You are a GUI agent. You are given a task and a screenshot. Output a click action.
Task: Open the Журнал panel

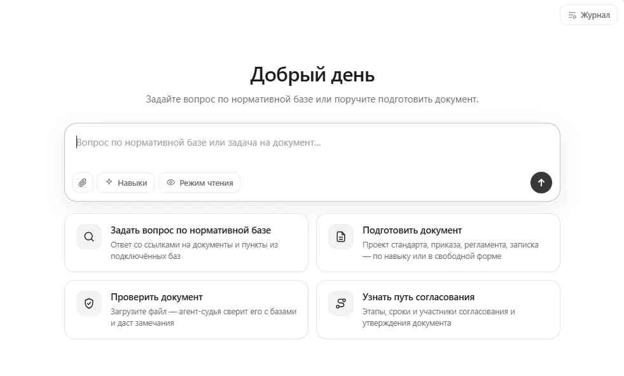(588, 15)
